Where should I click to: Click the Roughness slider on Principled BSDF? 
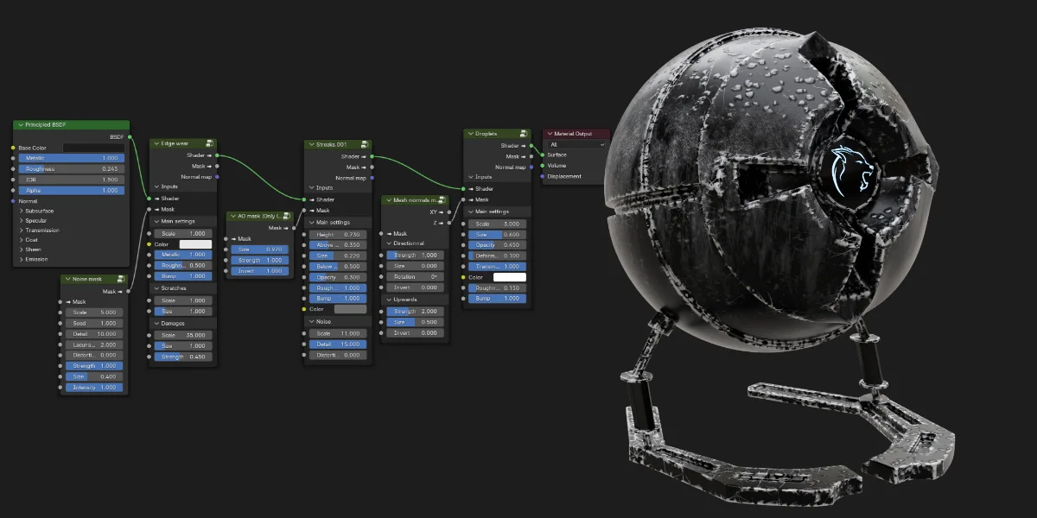[x=71, y=168]
